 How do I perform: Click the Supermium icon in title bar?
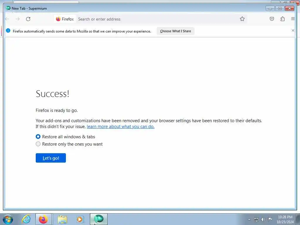point(8,8)
